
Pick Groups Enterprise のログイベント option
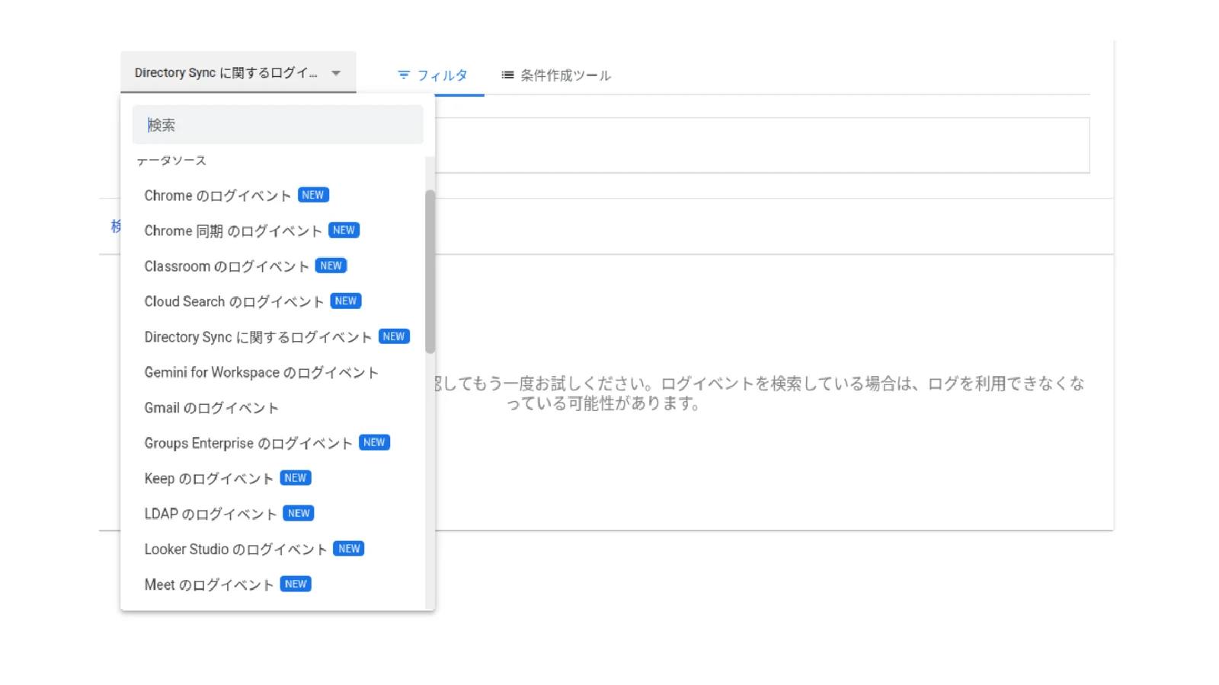tap(248, 444)
